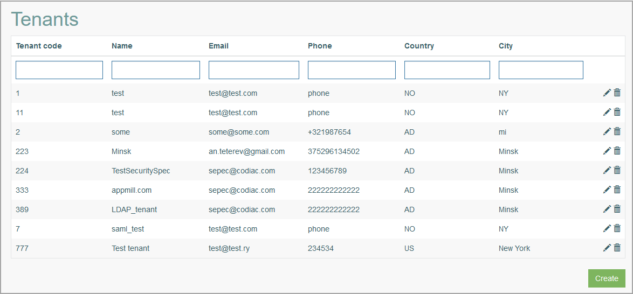Click the Country filter input
This screenshot has height=294, width=633.
pos(448,70)
